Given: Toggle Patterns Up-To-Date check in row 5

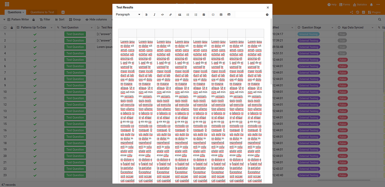Looking at the screenshot, I should (35, 60).
